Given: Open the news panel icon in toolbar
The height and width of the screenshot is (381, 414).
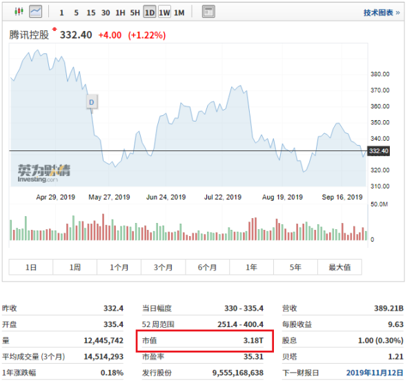Looking at the screenshot, I should 208,12.
